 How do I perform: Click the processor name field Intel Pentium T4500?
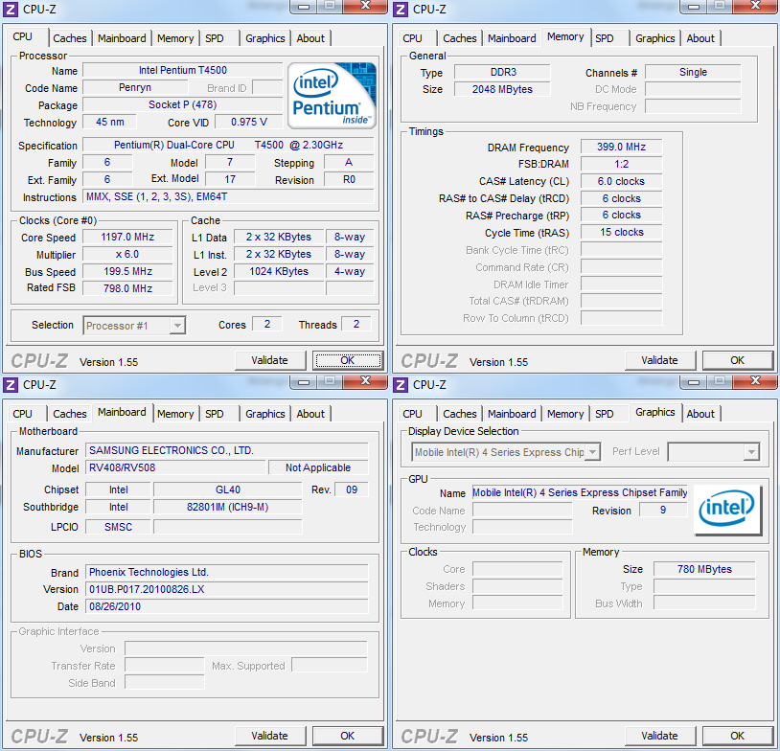(x=183, y=70)
